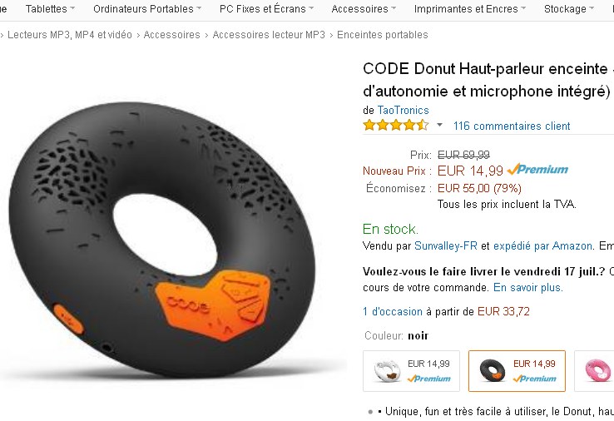Go to Lecteurs MP3, MP4 et vidéo breadcrumb

tap(70, 34)
